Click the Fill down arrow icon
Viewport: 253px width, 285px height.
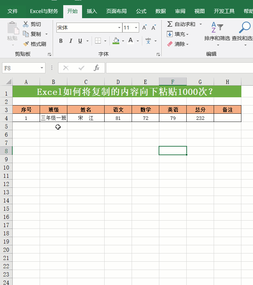coord(170,34)
